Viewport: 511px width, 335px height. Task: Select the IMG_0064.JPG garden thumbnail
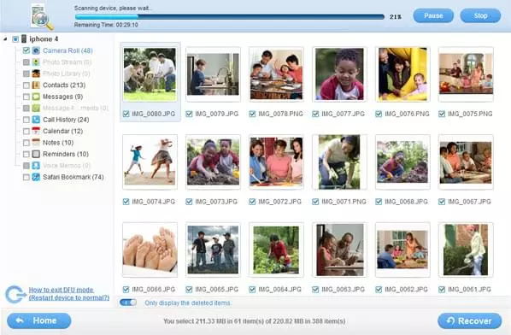tap(276, 250)
